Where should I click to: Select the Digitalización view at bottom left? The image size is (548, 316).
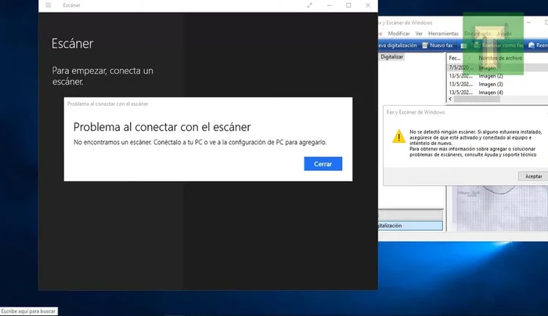coord(410,226)
